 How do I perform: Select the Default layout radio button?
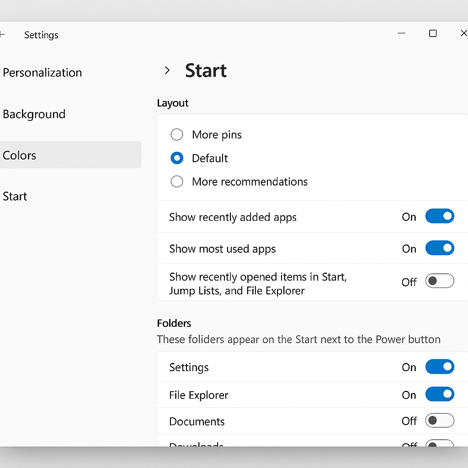pyautogui.click(x=177, y=158)
